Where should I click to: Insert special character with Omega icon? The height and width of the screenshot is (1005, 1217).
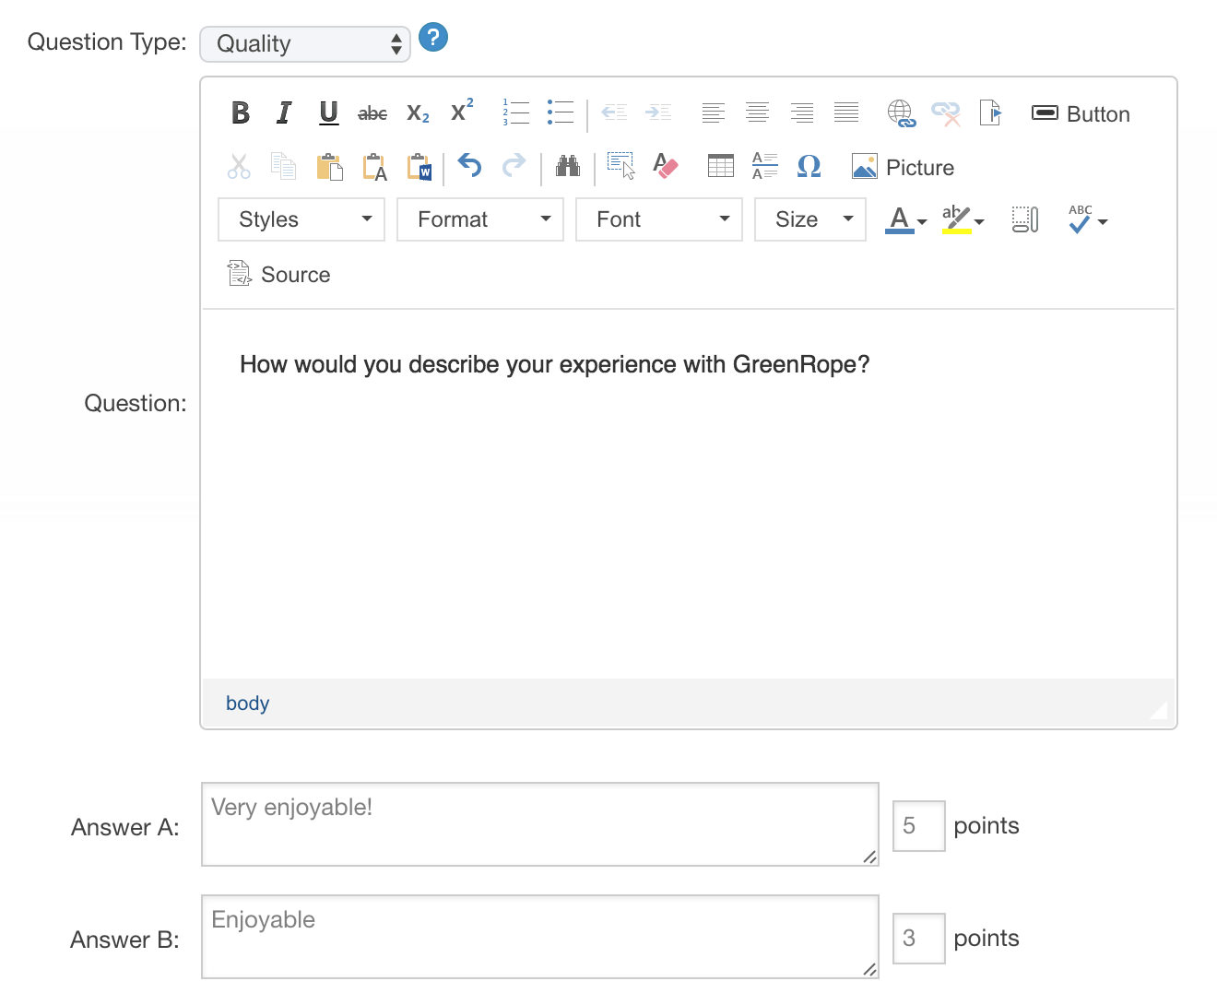(x=809, y=167)
